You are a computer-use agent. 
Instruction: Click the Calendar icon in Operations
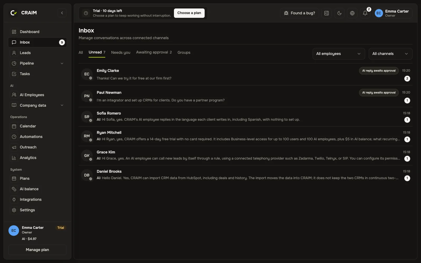click(14, 126)
